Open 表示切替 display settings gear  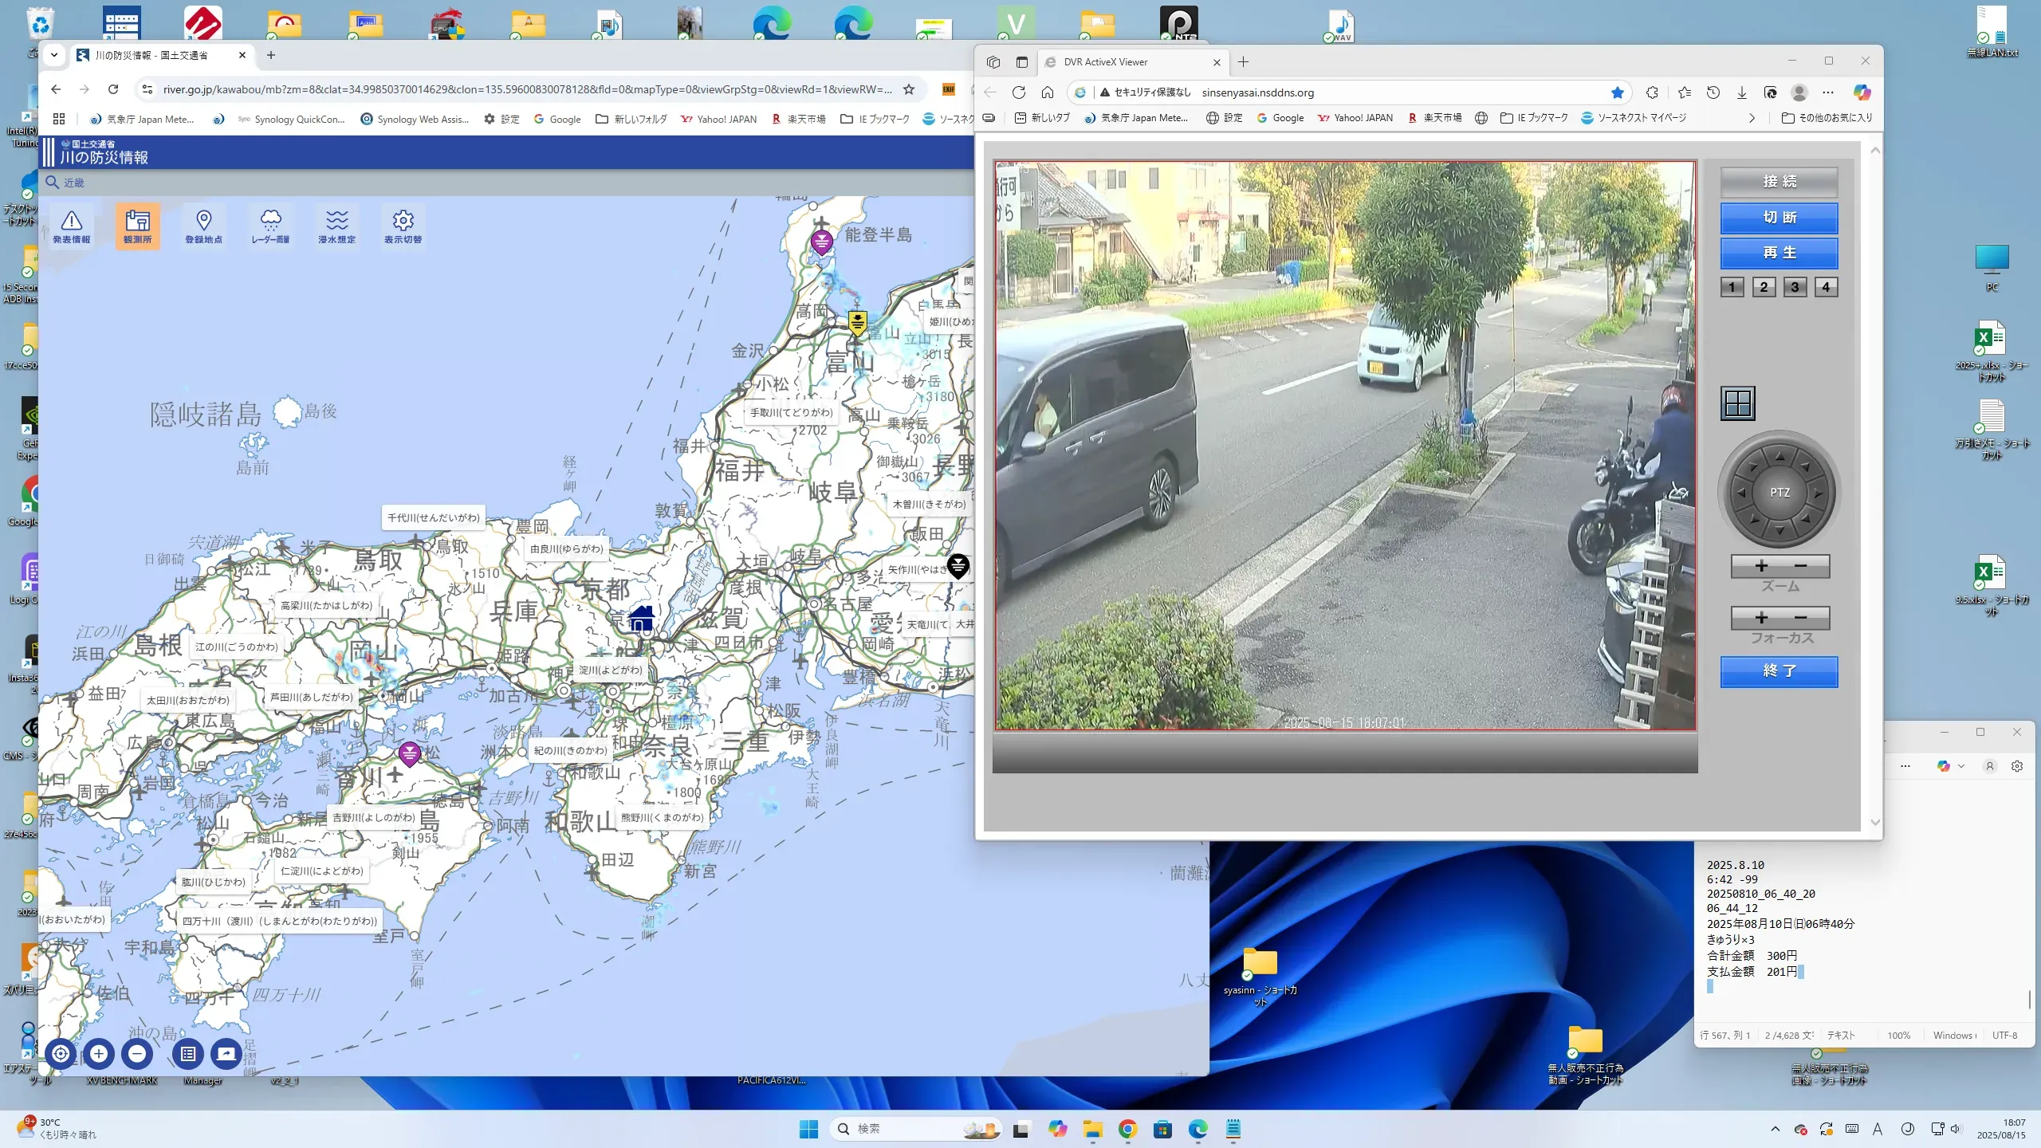point(403,226)
